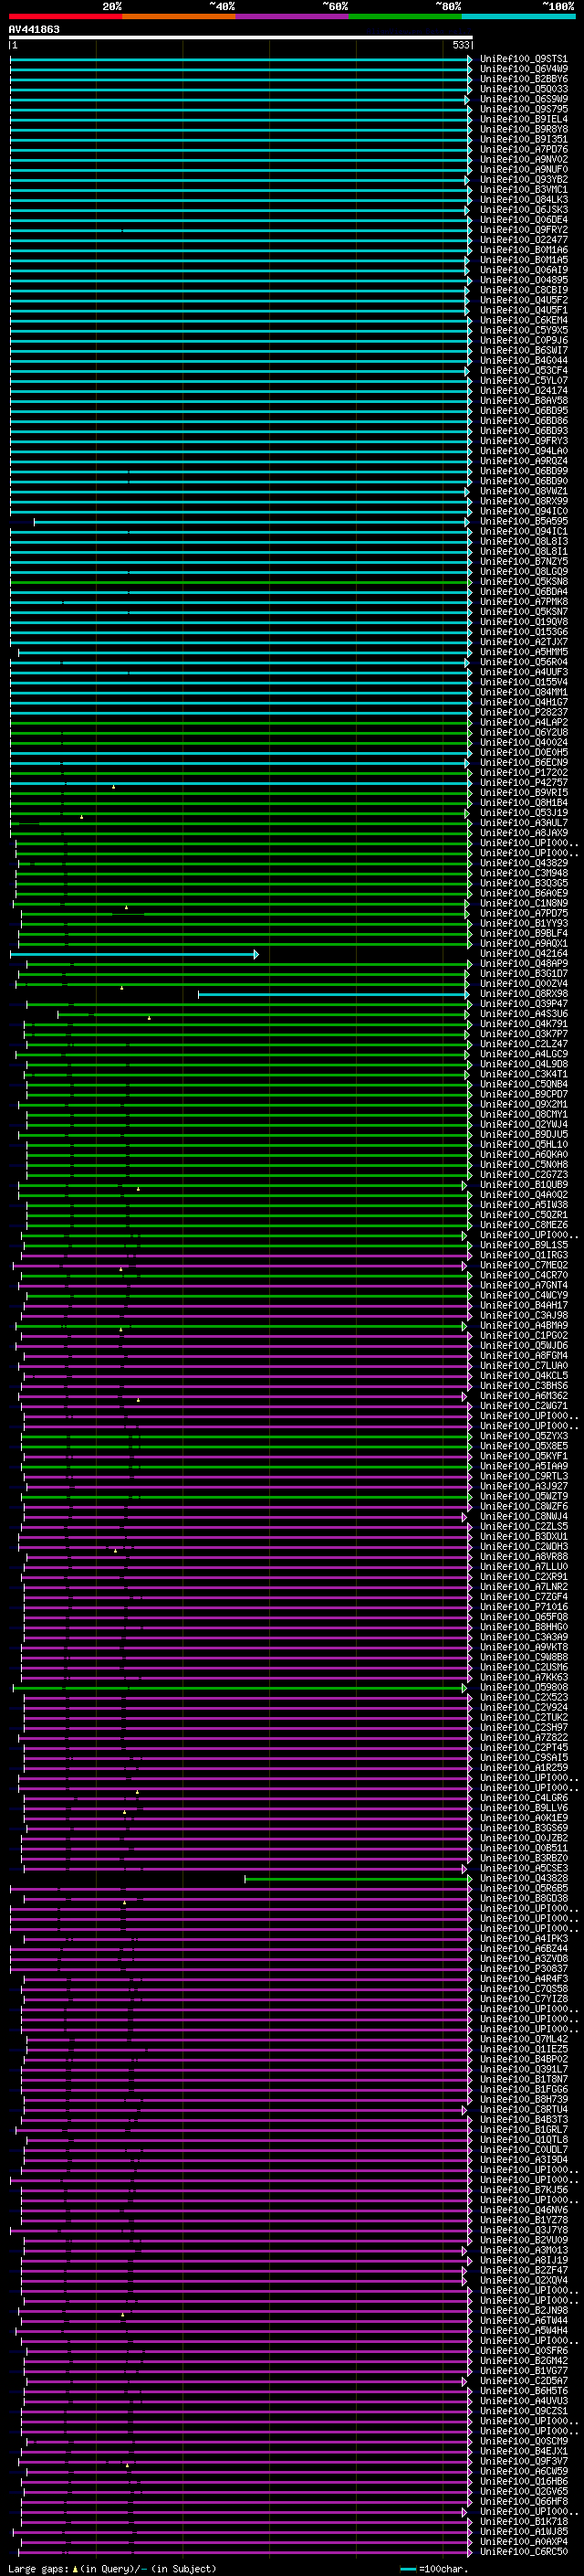
Task: Select the UniRef100_C8CBI9 label
Action: point(524,290)
